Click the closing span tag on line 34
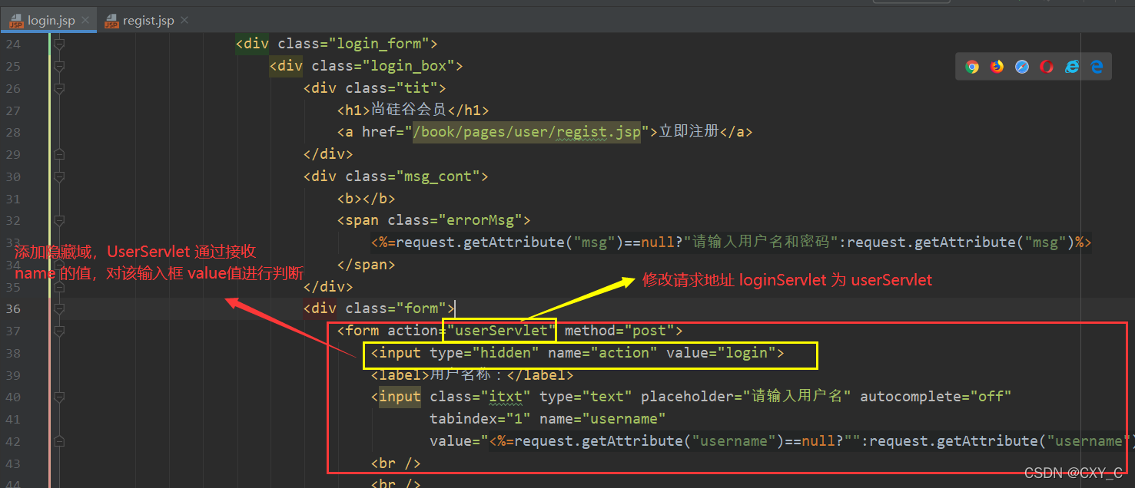 [366, 265]
